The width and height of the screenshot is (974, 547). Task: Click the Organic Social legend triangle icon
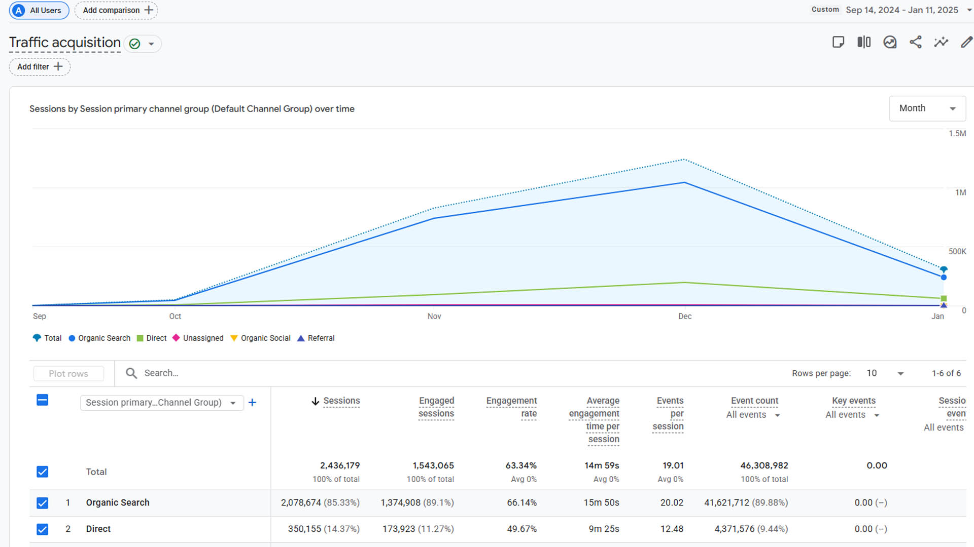coord(234,338)
